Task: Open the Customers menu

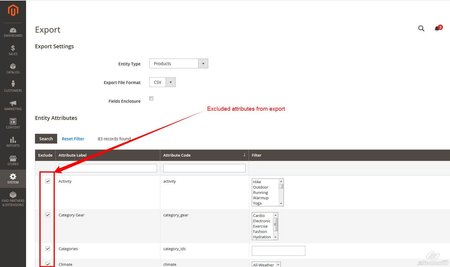Action: coord(13,87)
